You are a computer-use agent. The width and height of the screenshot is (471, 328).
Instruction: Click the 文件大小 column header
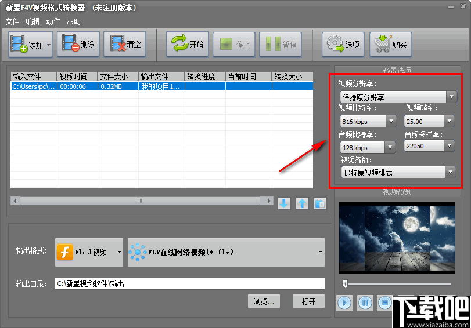[118, 76]
